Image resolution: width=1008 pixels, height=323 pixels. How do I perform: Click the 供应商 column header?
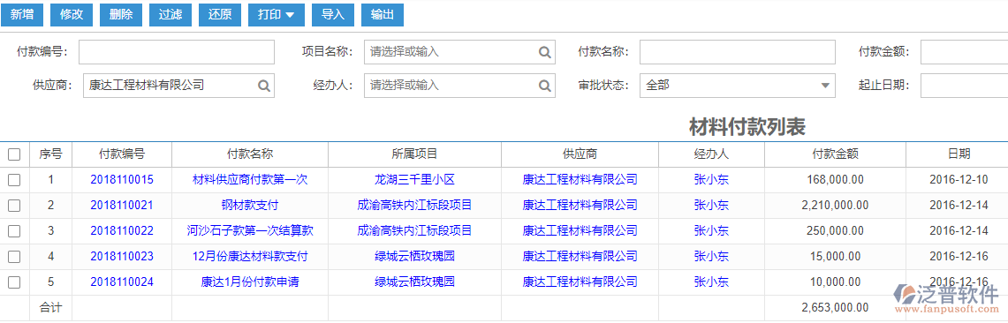click(580, 154)
